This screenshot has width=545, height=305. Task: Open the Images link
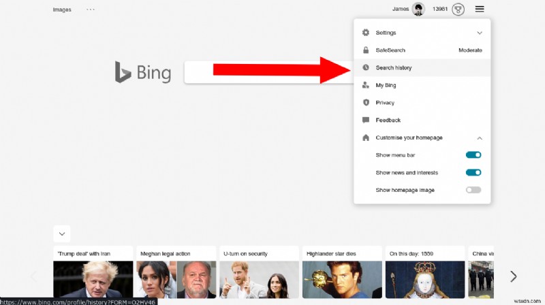62,10
